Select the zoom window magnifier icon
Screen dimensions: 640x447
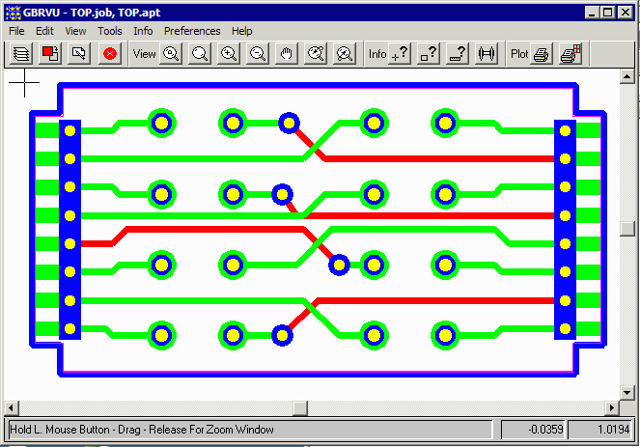click(200, 53)
